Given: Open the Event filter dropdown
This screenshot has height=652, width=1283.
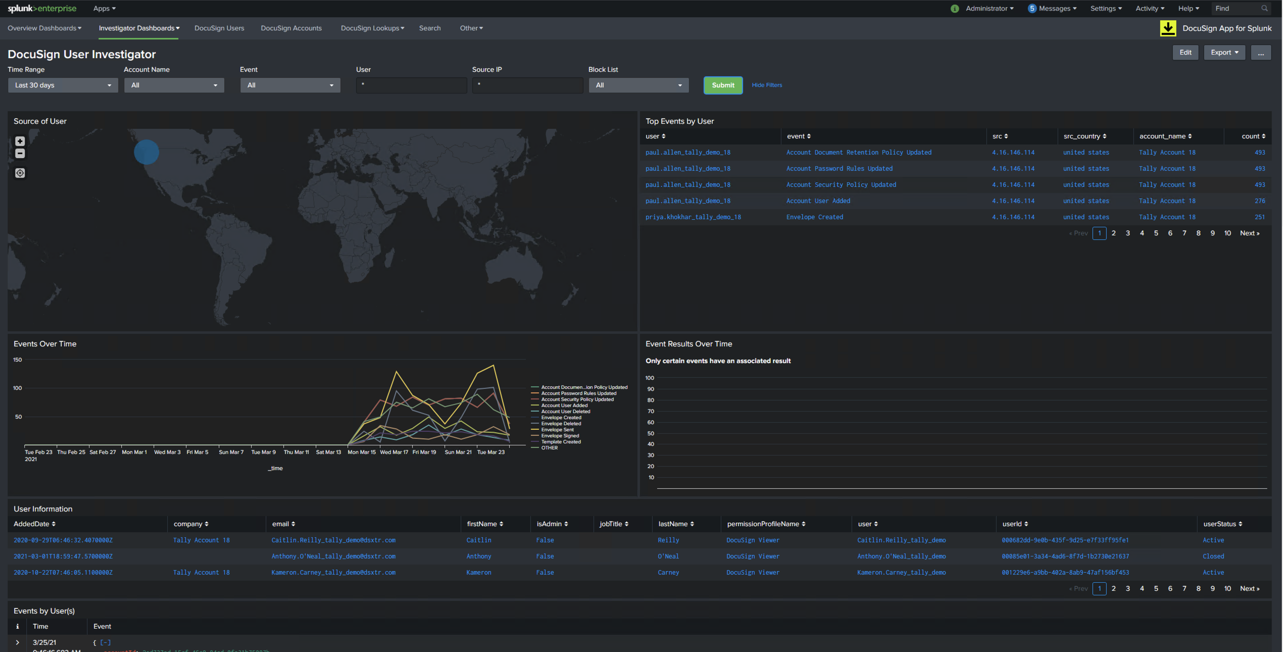Looking at the screenshot, I should [290, 85].
